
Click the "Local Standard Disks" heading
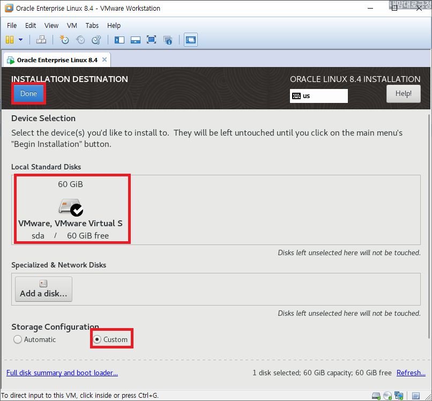[x=46, y=167]
